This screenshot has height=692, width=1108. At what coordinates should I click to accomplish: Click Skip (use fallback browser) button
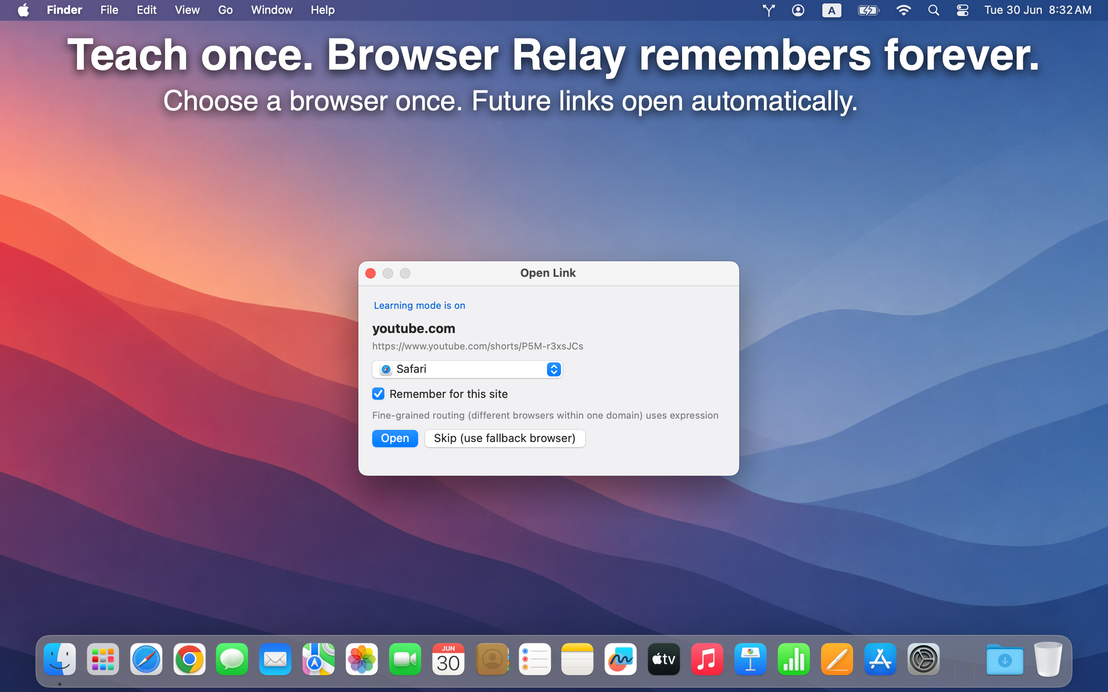point(505,438)
